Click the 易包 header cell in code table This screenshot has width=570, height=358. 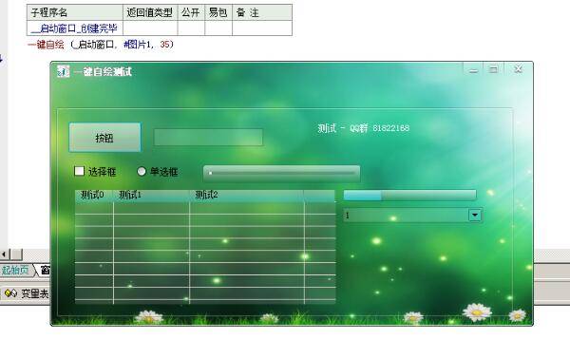click(x=218, y=12)
